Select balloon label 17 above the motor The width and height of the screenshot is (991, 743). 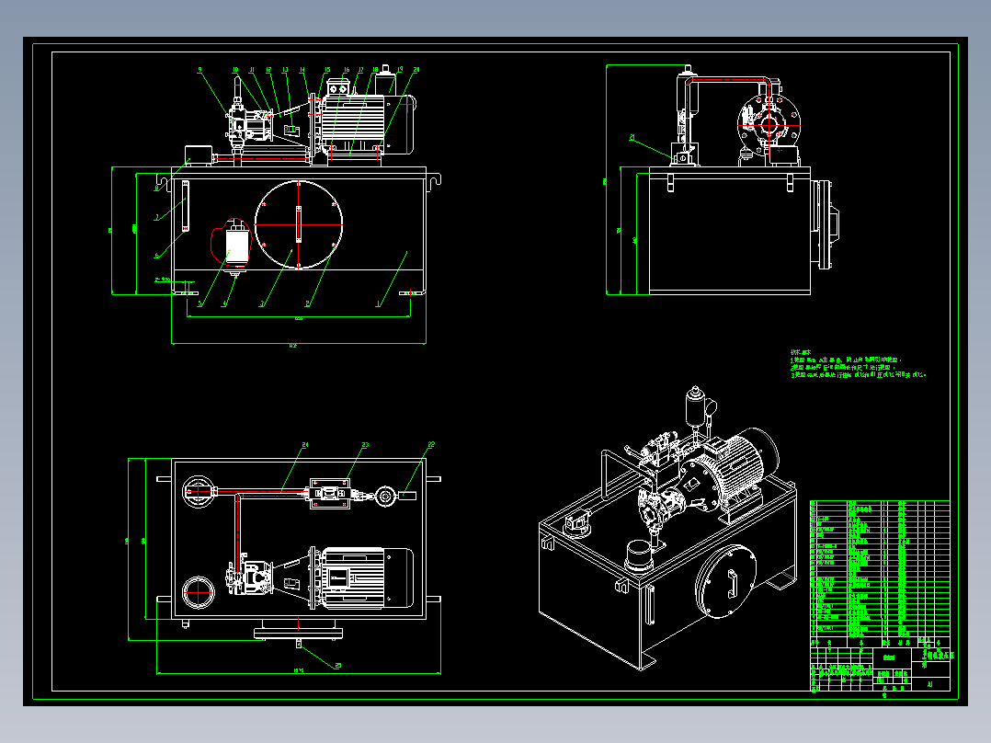(361, 70)
